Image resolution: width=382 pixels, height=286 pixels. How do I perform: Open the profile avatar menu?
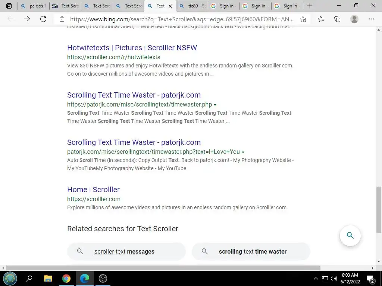pos(354,19)
